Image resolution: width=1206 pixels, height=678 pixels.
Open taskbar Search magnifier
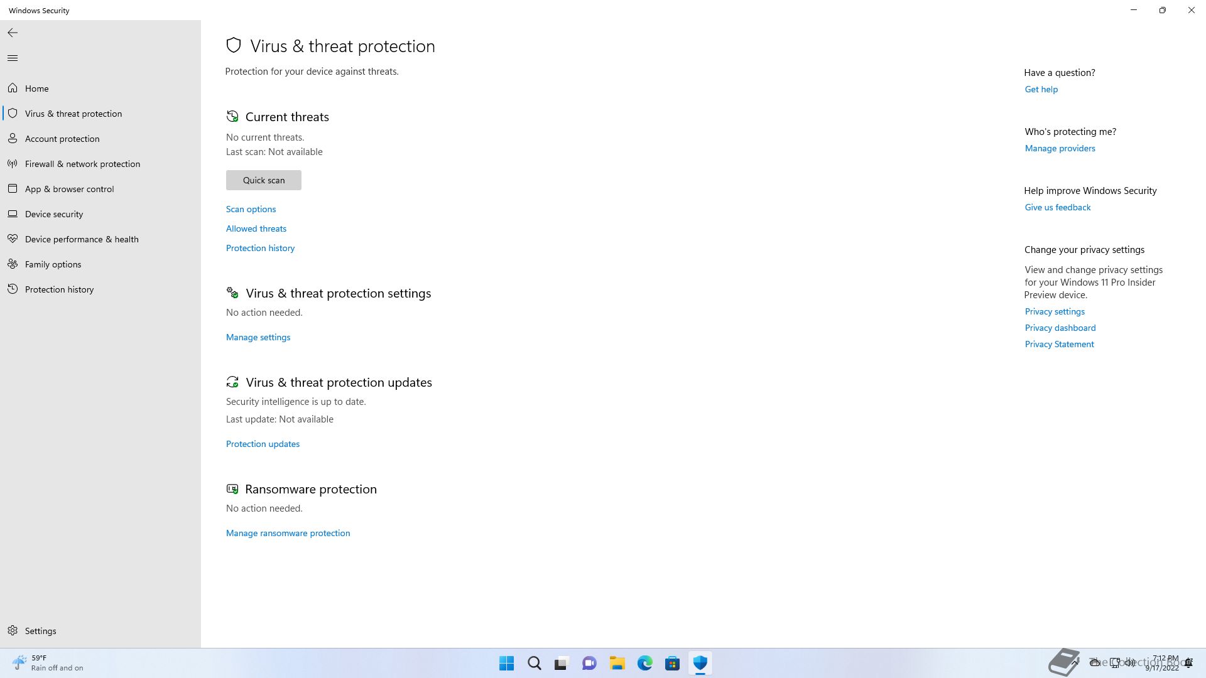pos(535,663)
